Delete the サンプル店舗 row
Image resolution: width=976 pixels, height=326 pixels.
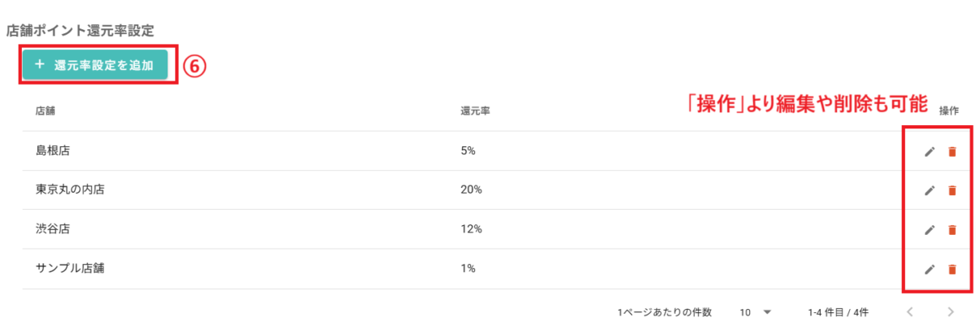click(952, 269)
